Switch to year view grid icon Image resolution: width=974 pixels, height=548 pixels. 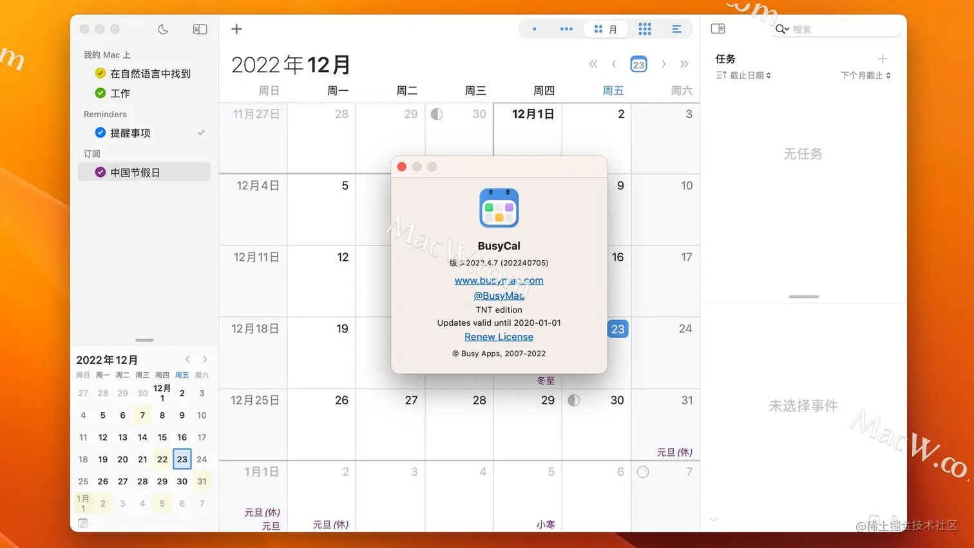645,29
